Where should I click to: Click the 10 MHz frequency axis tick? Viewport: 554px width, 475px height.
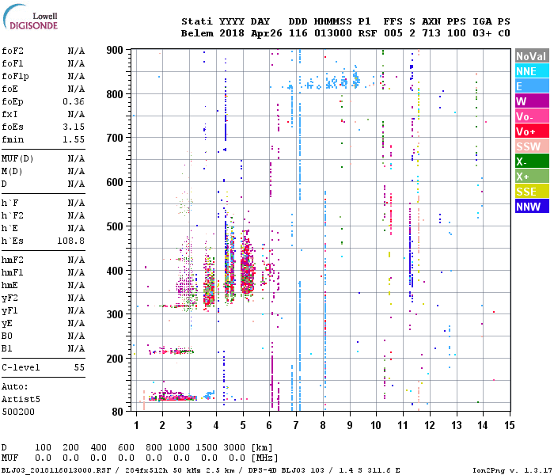point(376,425)
